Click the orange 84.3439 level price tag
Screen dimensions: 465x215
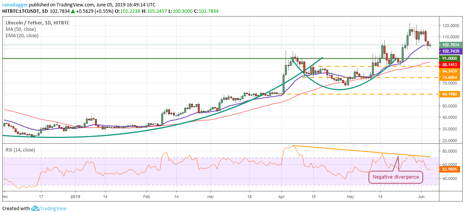[x=450, y=71]
